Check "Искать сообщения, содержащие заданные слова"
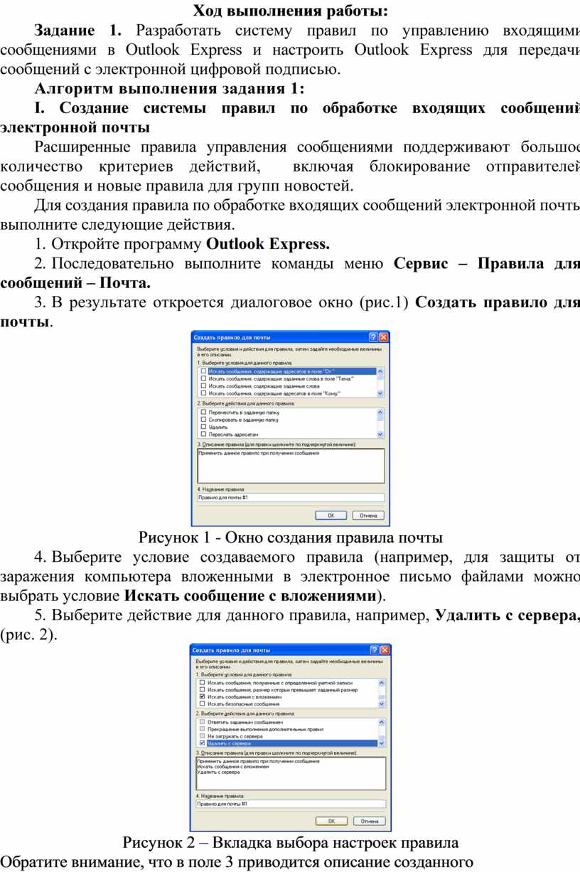This screenshot has height=872, width=580. [204, 386]
